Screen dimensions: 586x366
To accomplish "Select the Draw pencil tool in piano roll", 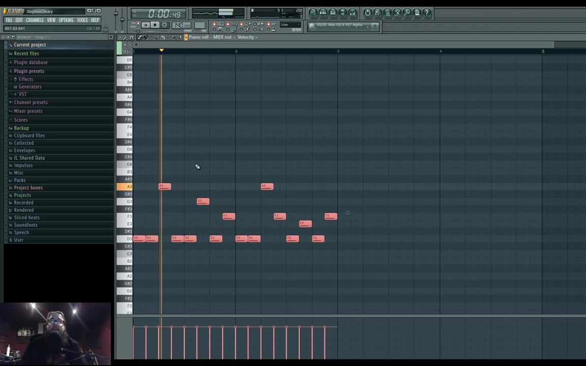I will coord(139,37).
